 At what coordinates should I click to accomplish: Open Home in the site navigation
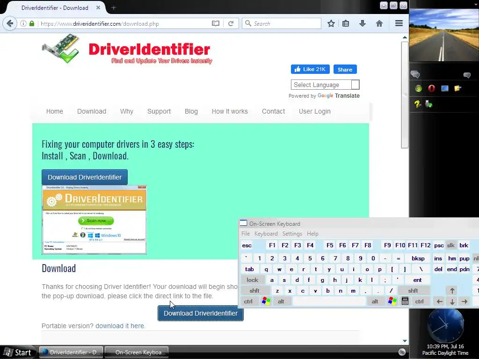point(55,111)
